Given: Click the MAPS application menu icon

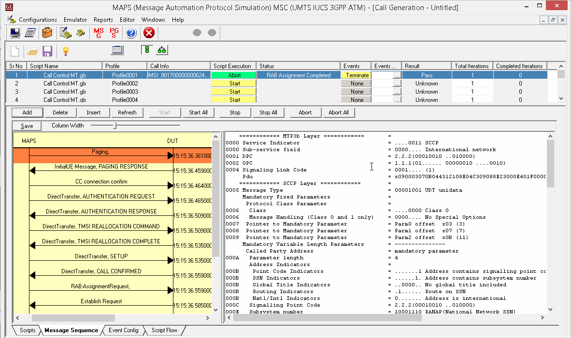Looking at the screenshot, I should pyautogui.click(x=11, y=19).
